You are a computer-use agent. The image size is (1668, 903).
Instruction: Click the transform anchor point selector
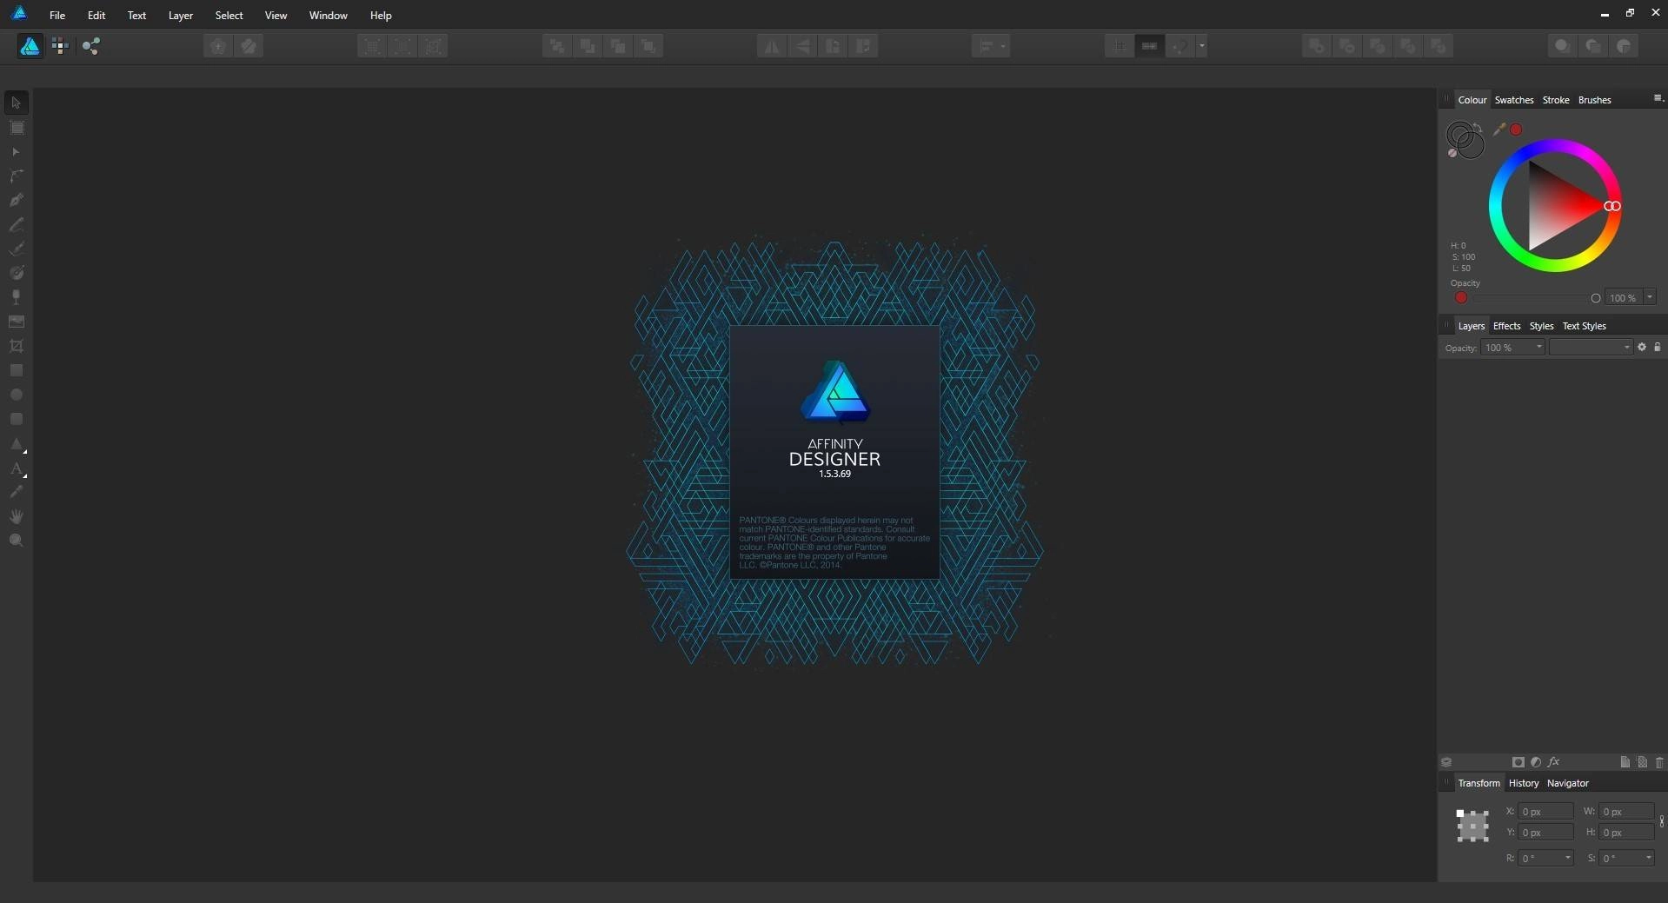click(x=1472, y=826)
